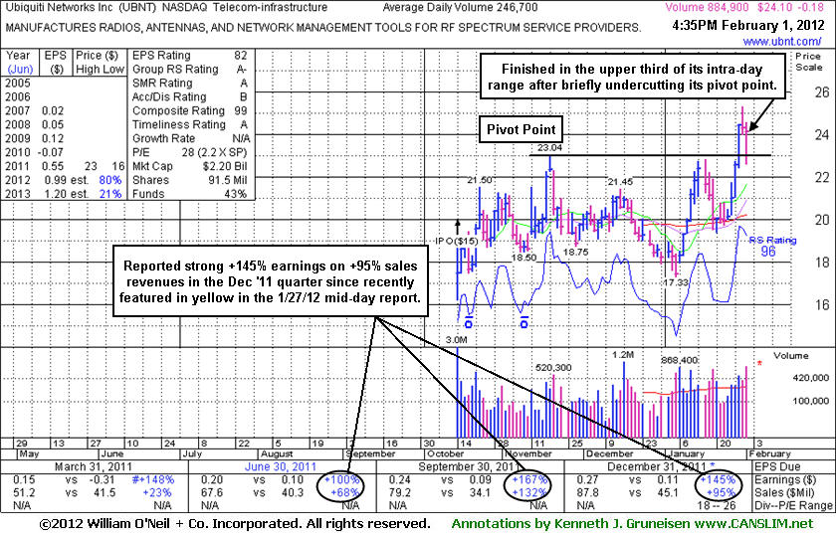The image size is (836, 536).
Task: Open the www.ubnt.com/ link
Action: click(x=782, y=41)
